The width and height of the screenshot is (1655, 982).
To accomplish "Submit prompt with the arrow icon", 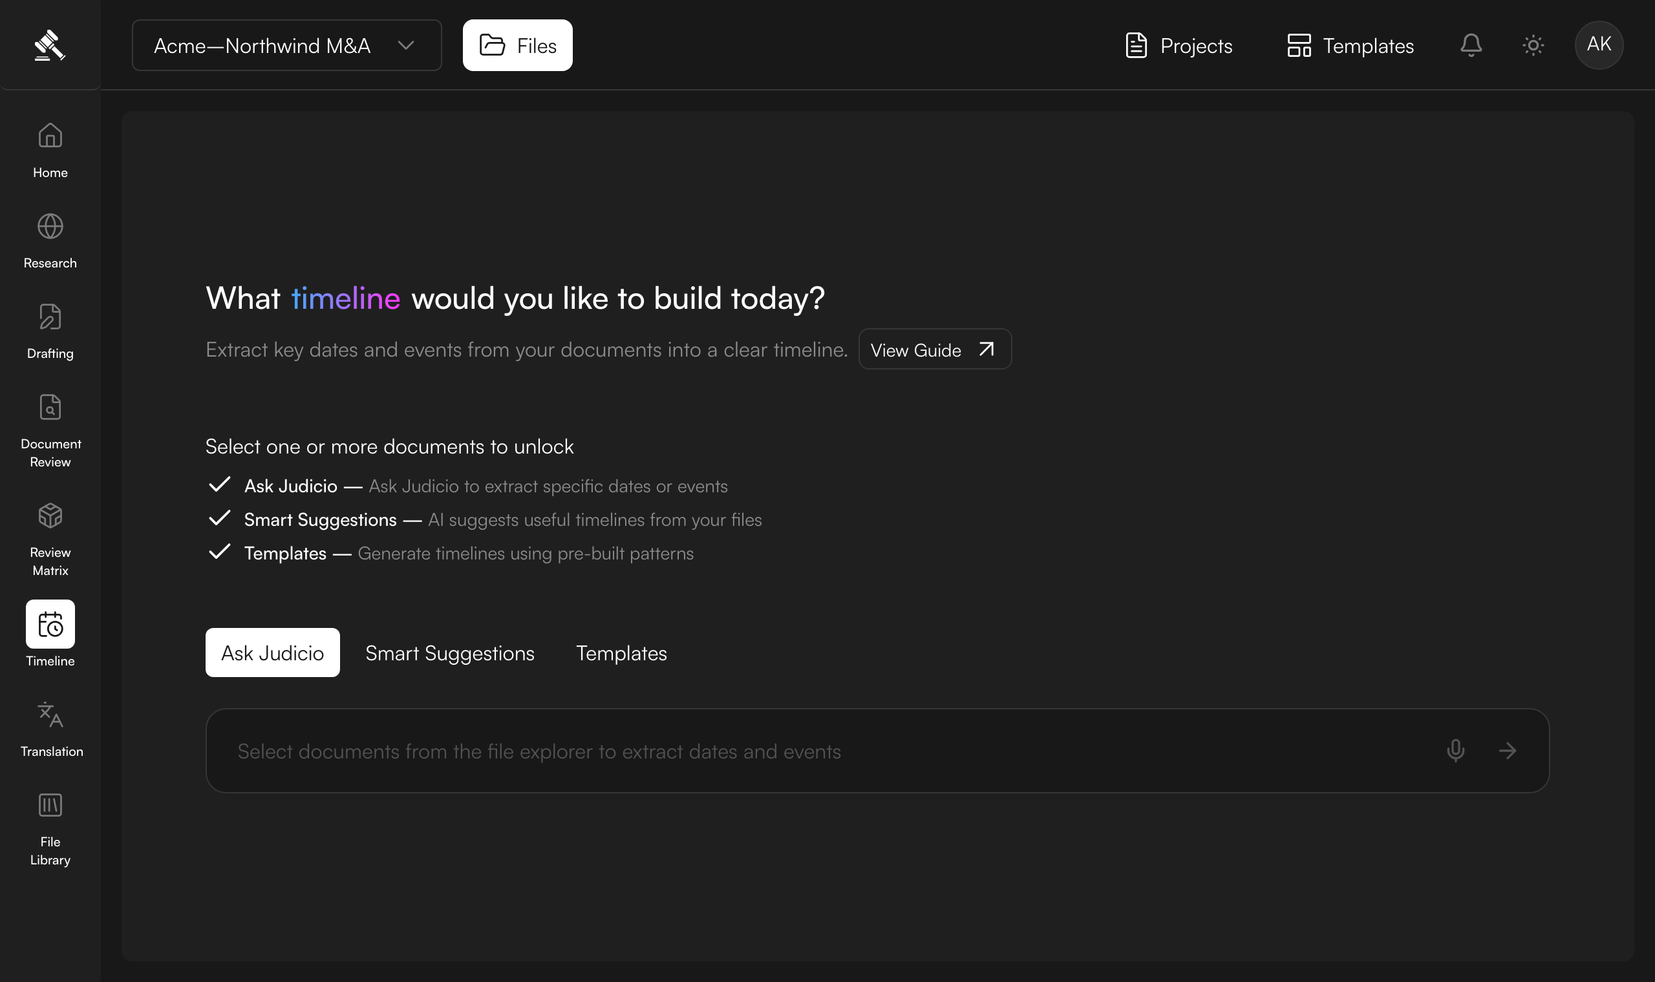I will pyautogui.click(x=1508, y=751).
